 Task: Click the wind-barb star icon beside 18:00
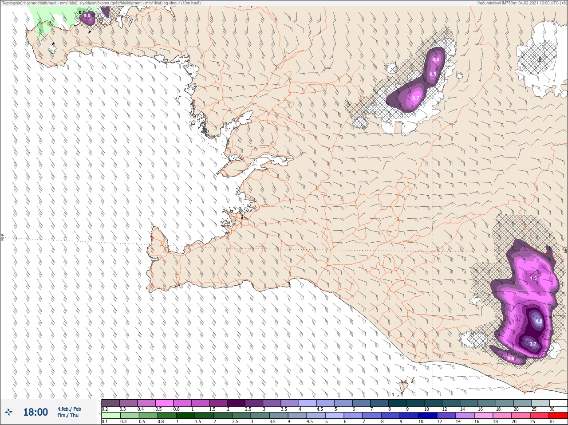tap(9, 412)
